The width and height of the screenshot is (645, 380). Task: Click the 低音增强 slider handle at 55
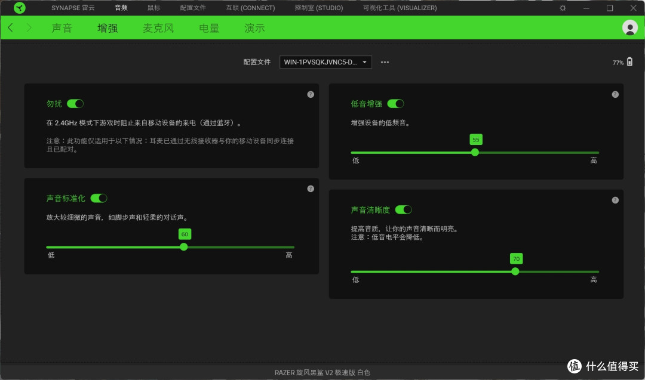pyautogui.click(x=475, y=152)
